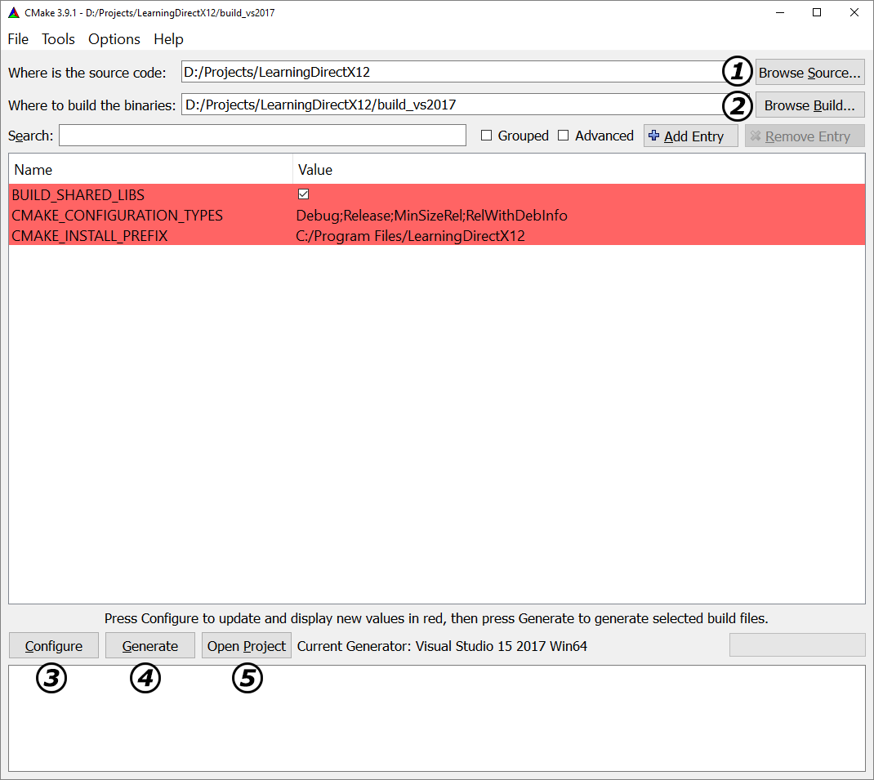Screen dimensions: 874x780
Task: Click the Remove Entry button
Action: pyautogui.click(x=805, y=136)
